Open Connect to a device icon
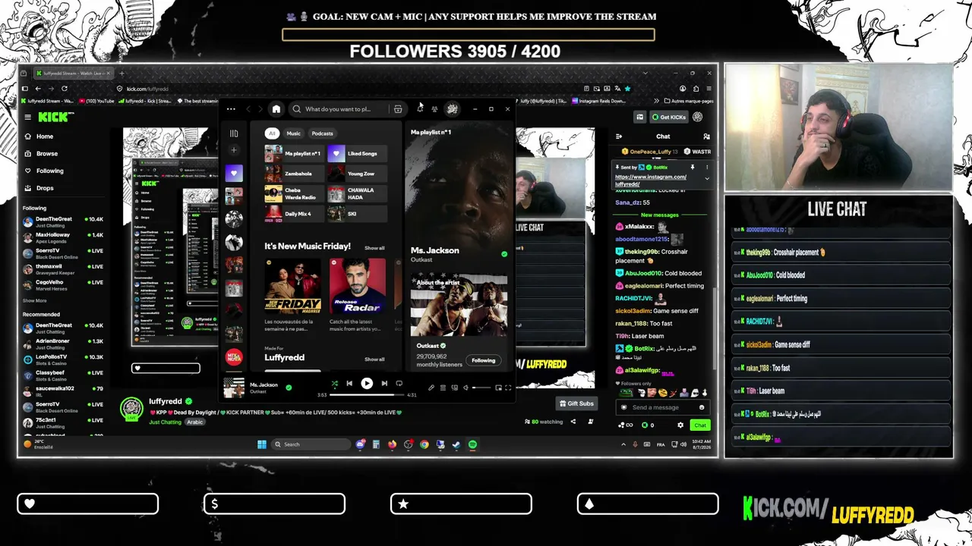This screenshot has width=972, height=546. tap(454, 388)
